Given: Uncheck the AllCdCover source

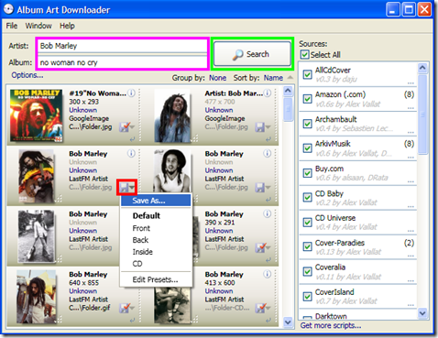Looking at the screenshot, I should [x=307, y=74].
